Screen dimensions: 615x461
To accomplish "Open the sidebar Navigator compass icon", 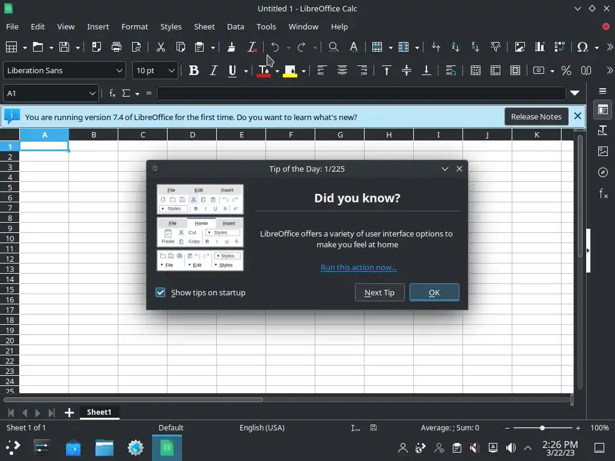I will (x=603, y=172).
